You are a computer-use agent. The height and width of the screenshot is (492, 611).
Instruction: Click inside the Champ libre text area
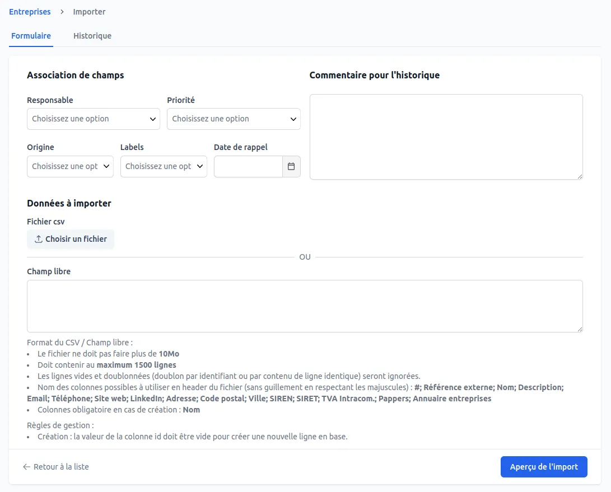coord(305,305)
